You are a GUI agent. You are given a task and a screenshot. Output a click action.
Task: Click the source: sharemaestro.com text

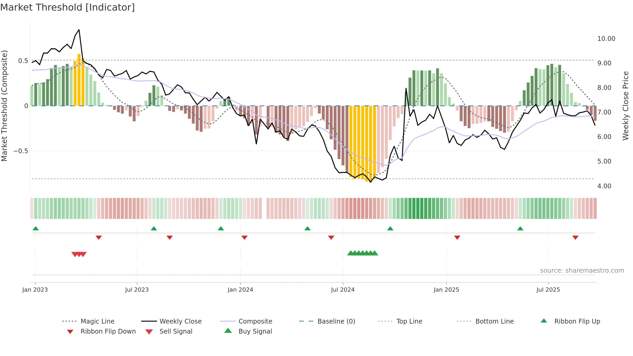point(582,271)
